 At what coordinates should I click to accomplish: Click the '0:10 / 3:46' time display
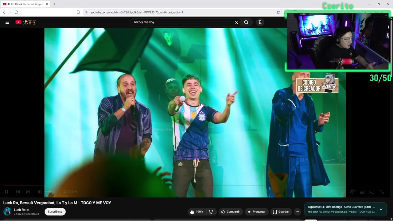(x=71, y=192)
